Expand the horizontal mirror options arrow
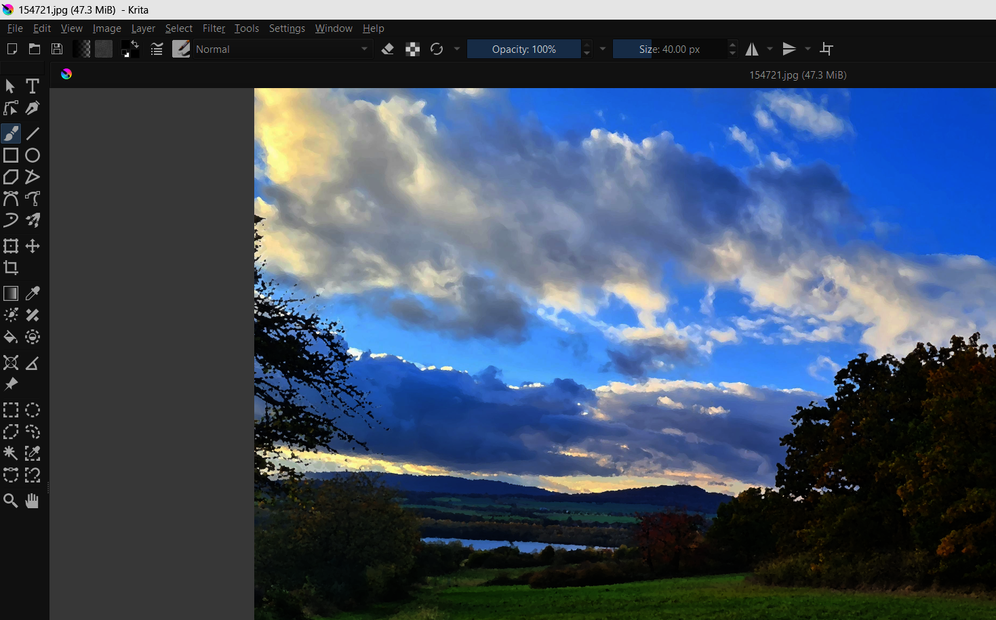 [x=770, y=49]
